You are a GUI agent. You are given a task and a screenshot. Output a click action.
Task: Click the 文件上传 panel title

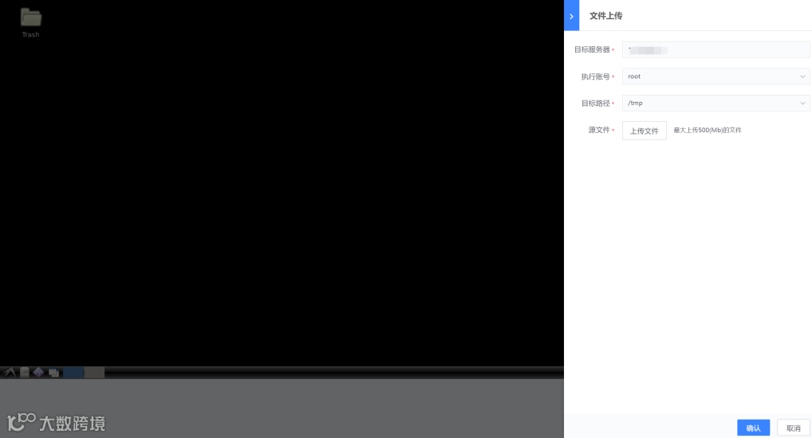[x=606, y=16]
